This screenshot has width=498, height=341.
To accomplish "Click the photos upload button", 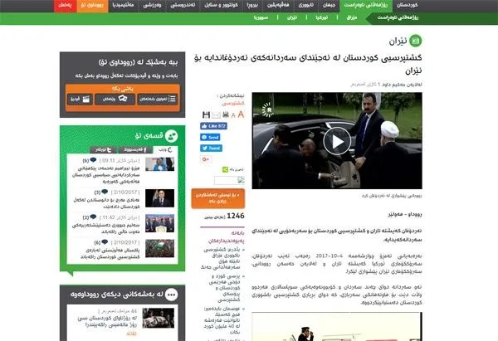I will [x=115, y=99].
